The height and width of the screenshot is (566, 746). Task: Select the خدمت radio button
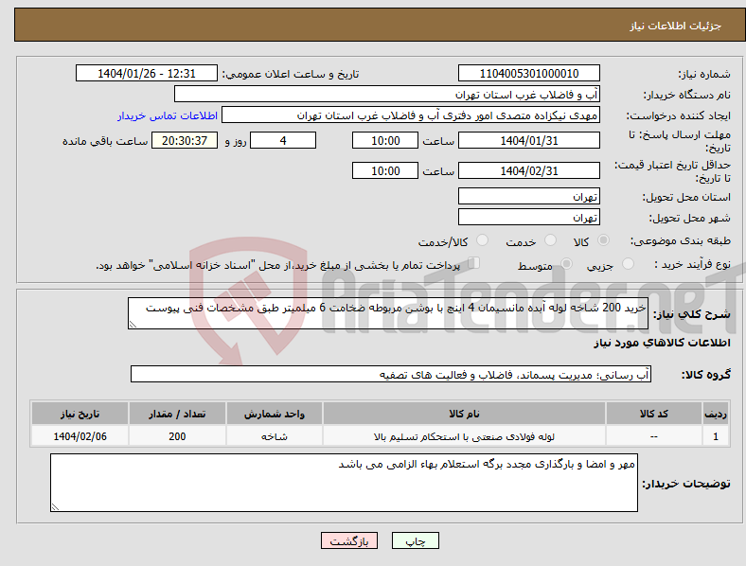coord(550,240)
